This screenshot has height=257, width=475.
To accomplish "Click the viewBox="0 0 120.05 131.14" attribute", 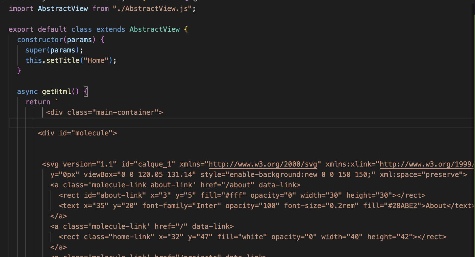I will [x=140, y=175].
